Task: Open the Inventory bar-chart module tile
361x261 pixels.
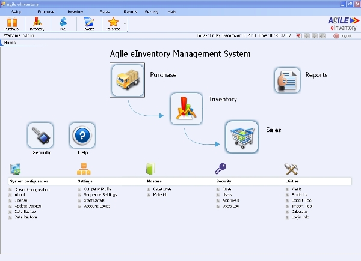Action: pyautogui.click(x=187, y=109)
